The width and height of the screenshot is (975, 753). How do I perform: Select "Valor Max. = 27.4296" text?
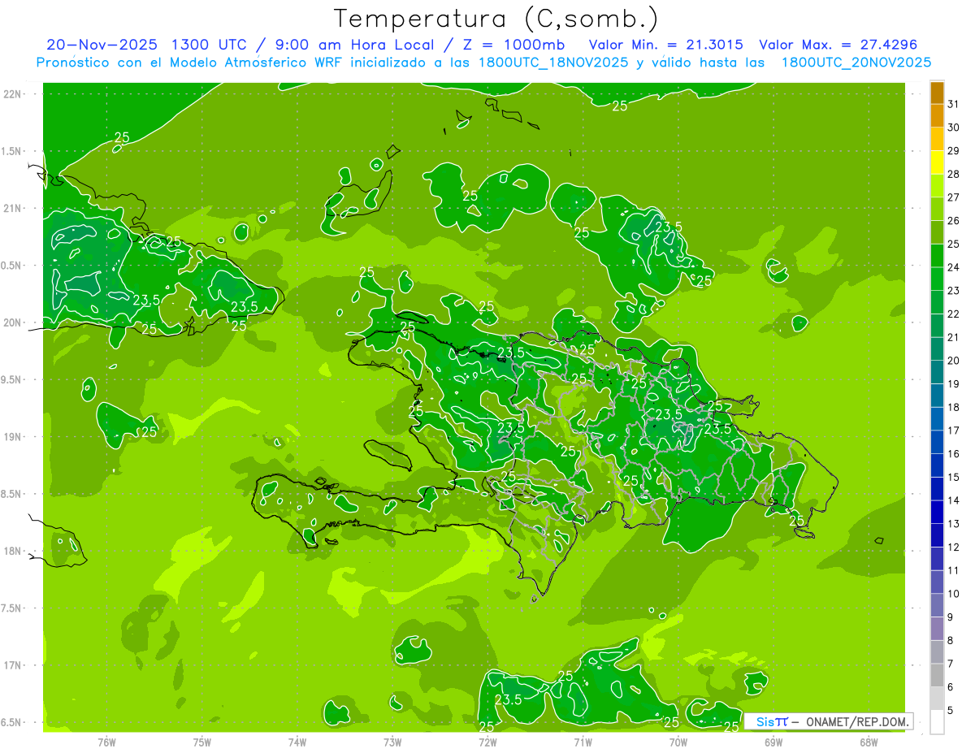(x=837, y=45)
